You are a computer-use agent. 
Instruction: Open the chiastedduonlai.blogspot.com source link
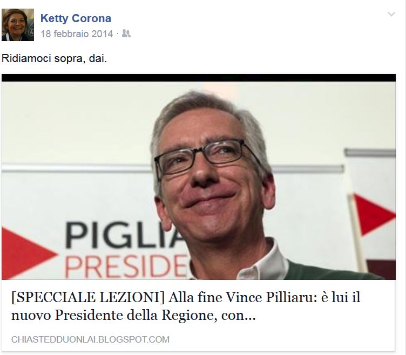[x=90, y=339]
